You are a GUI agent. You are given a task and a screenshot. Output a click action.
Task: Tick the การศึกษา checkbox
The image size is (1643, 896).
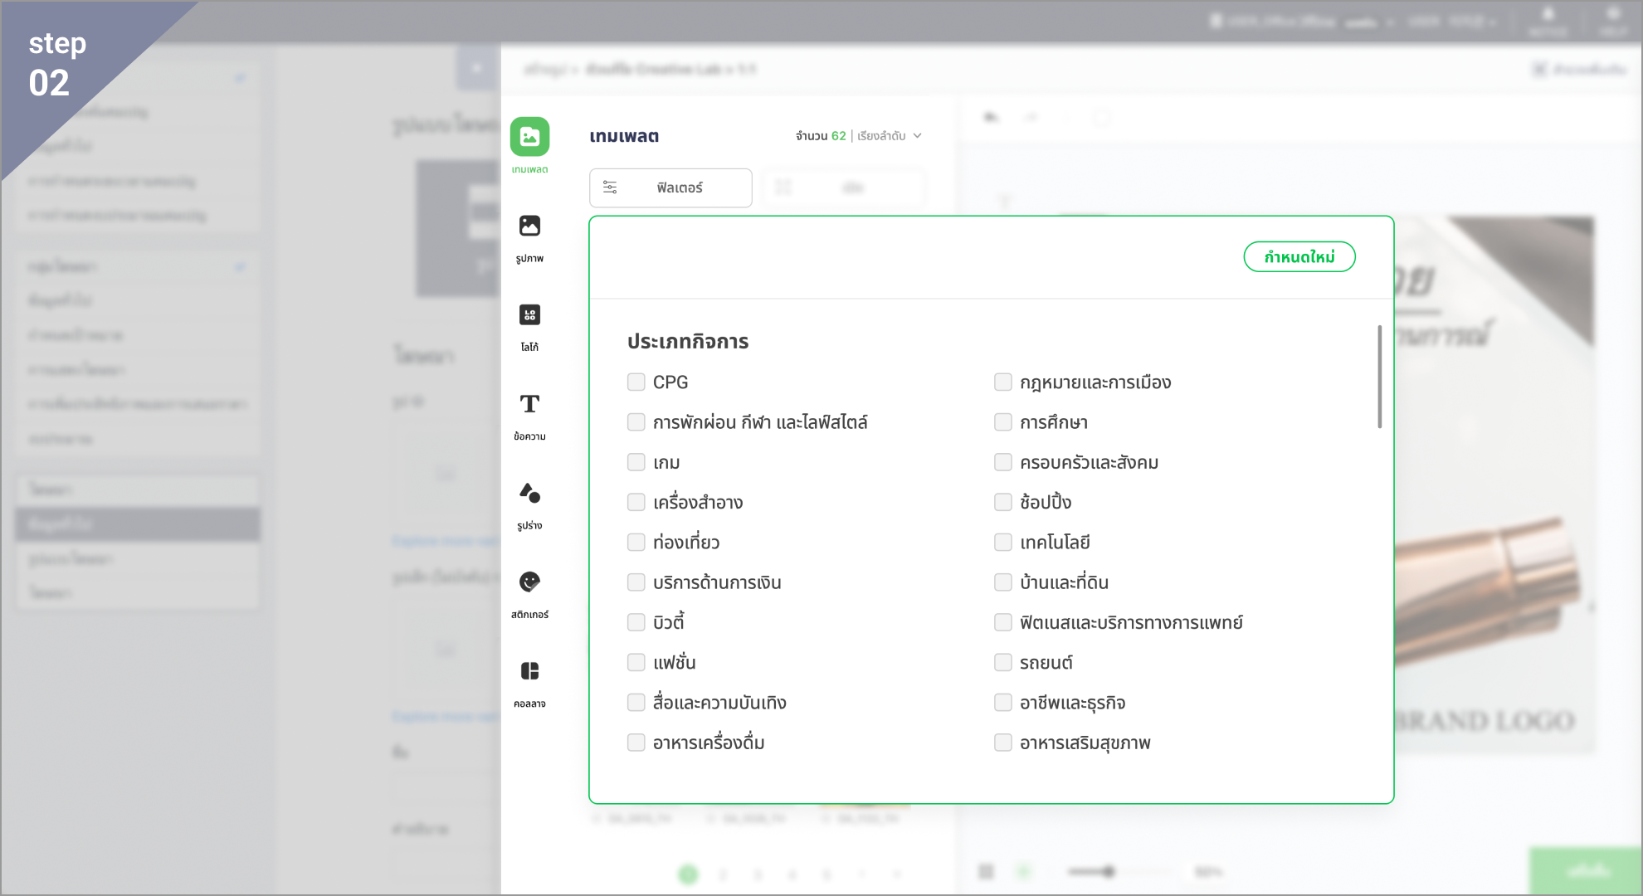[1003, 422]
